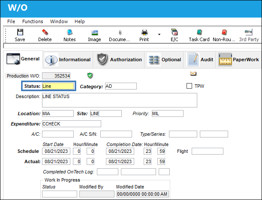
Task: Click the Delete eraser icon
Action: click(x=45, y=32)
